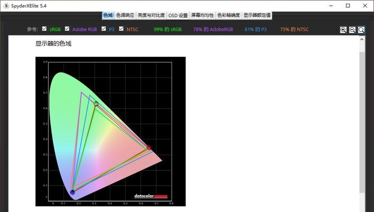Maximize the SpyderXElite window
374x212 pixels.
pos(348,6)
